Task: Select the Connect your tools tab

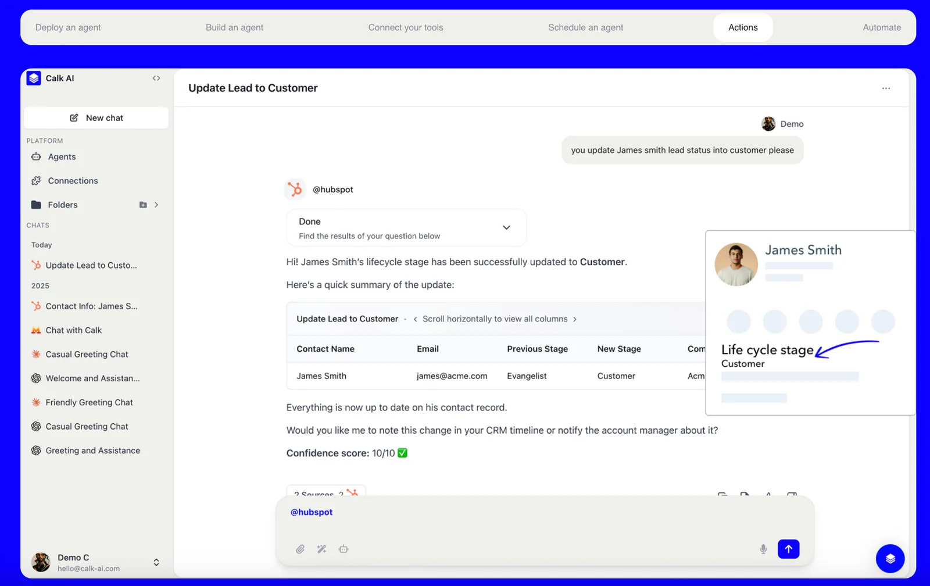Action: point(405,27)
